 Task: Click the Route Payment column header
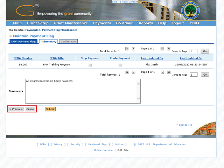pos(120,58)
